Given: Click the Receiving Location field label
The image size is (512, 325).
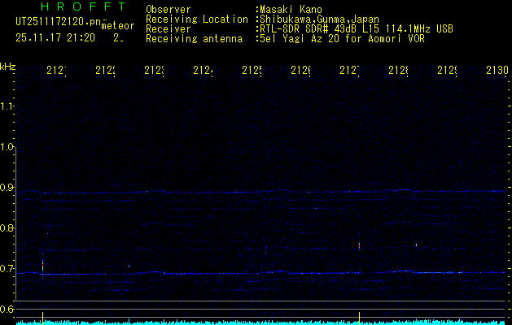Looking at the screenshot, I should point(196,19).
